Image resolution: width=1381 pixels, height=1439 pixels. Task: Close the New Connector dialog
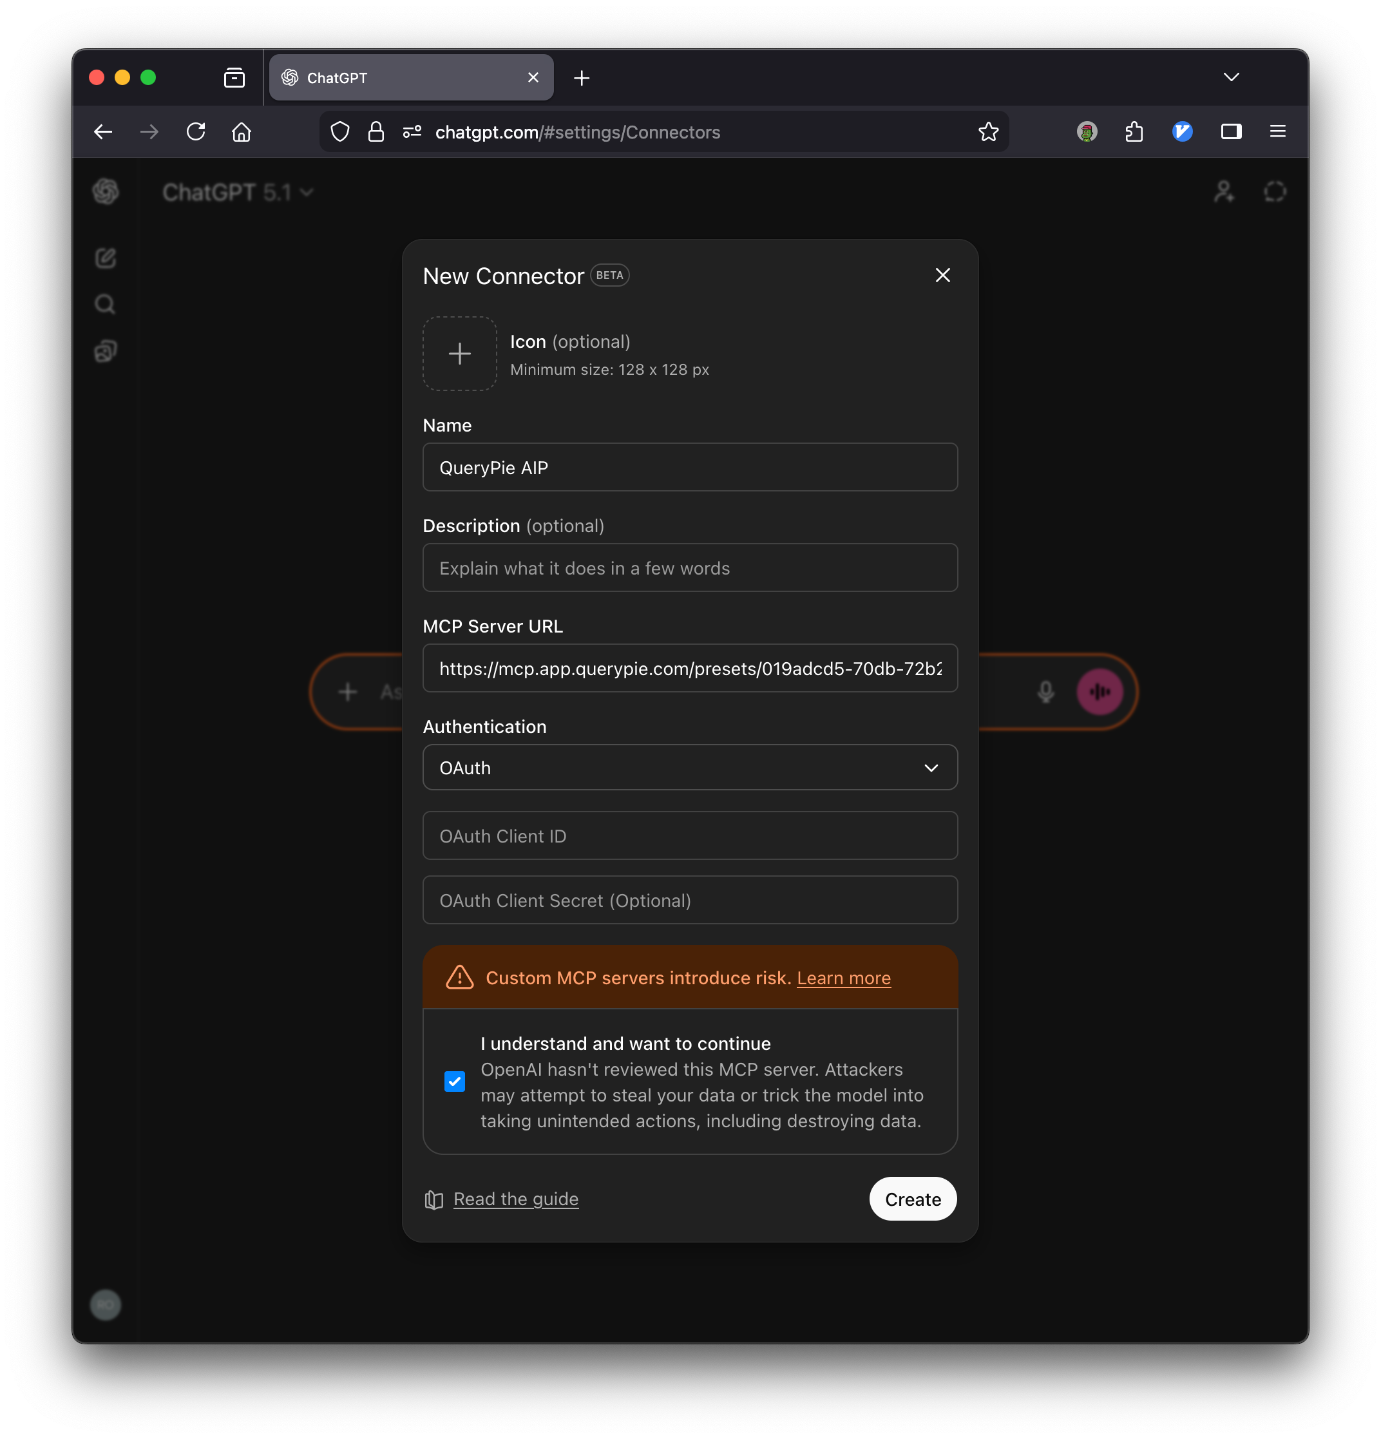pos(943,275)
